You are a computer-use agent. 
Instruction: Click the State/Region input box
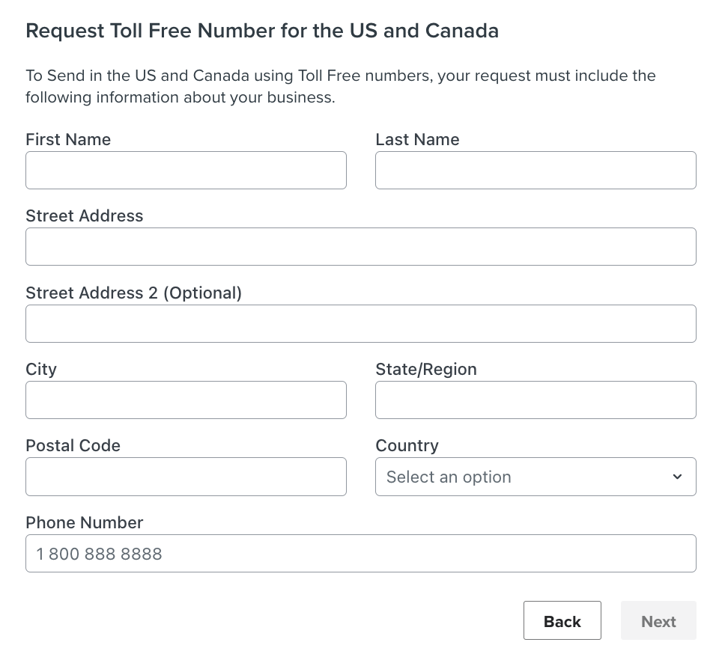tap(536, 400)
